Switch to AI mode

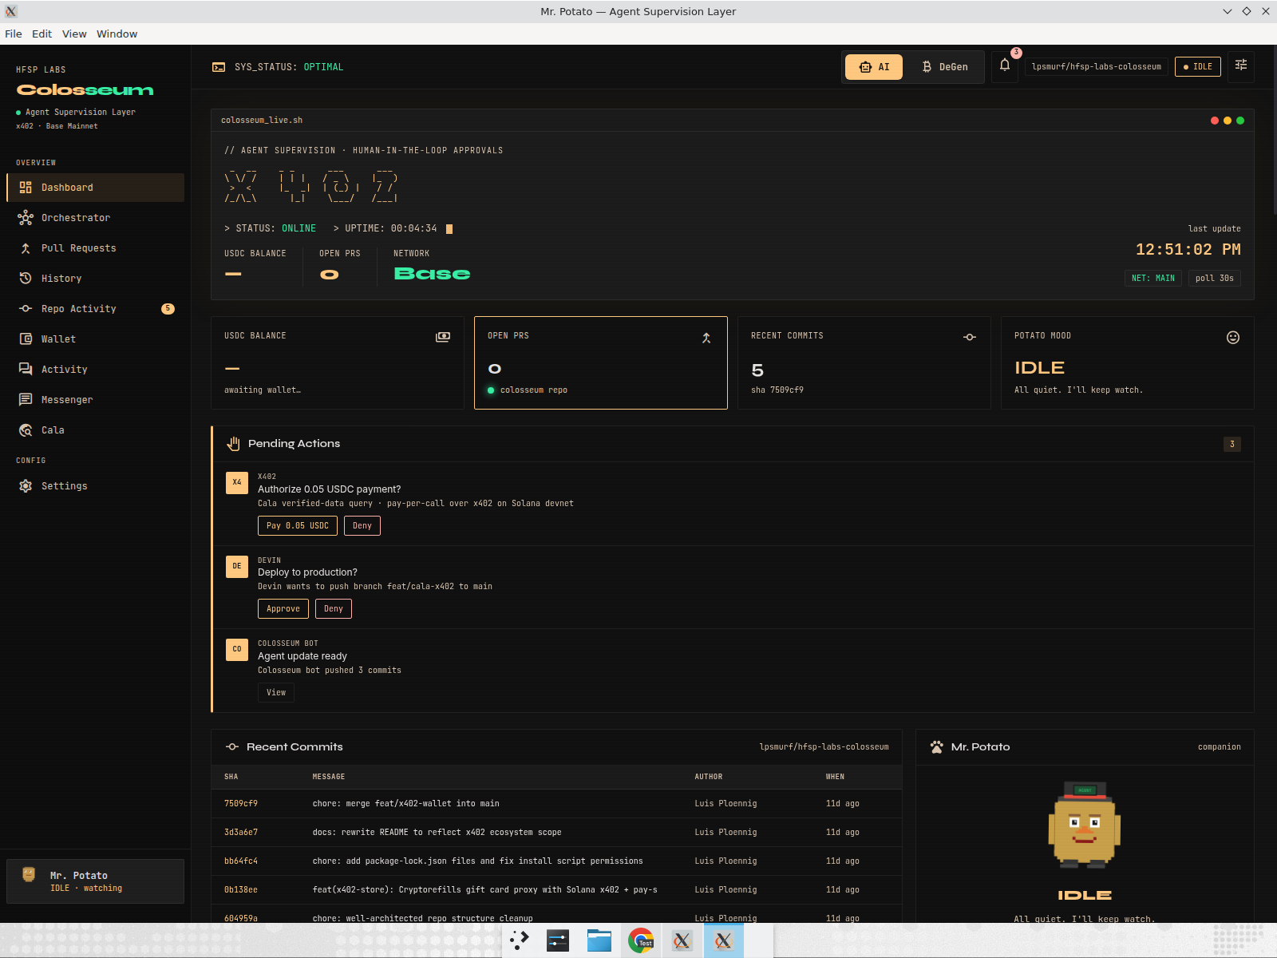tap(874, 67)
